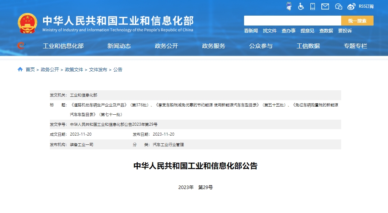Open the 新闻动态 navigation menu
This screenshot has width=388, height=213.
coord(119,46)
